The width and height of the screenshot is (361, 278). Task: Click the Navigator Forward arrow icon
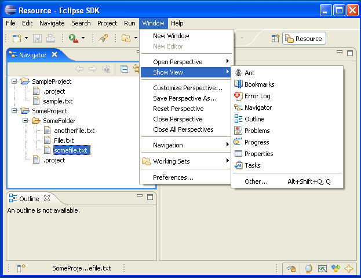point(93,69)
